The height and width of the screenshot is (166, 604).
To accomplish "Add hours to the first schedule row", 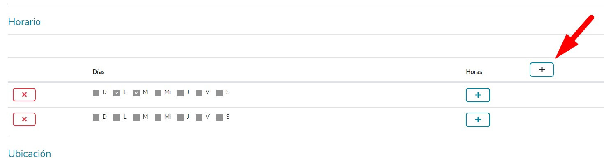I will click(478, 95).
